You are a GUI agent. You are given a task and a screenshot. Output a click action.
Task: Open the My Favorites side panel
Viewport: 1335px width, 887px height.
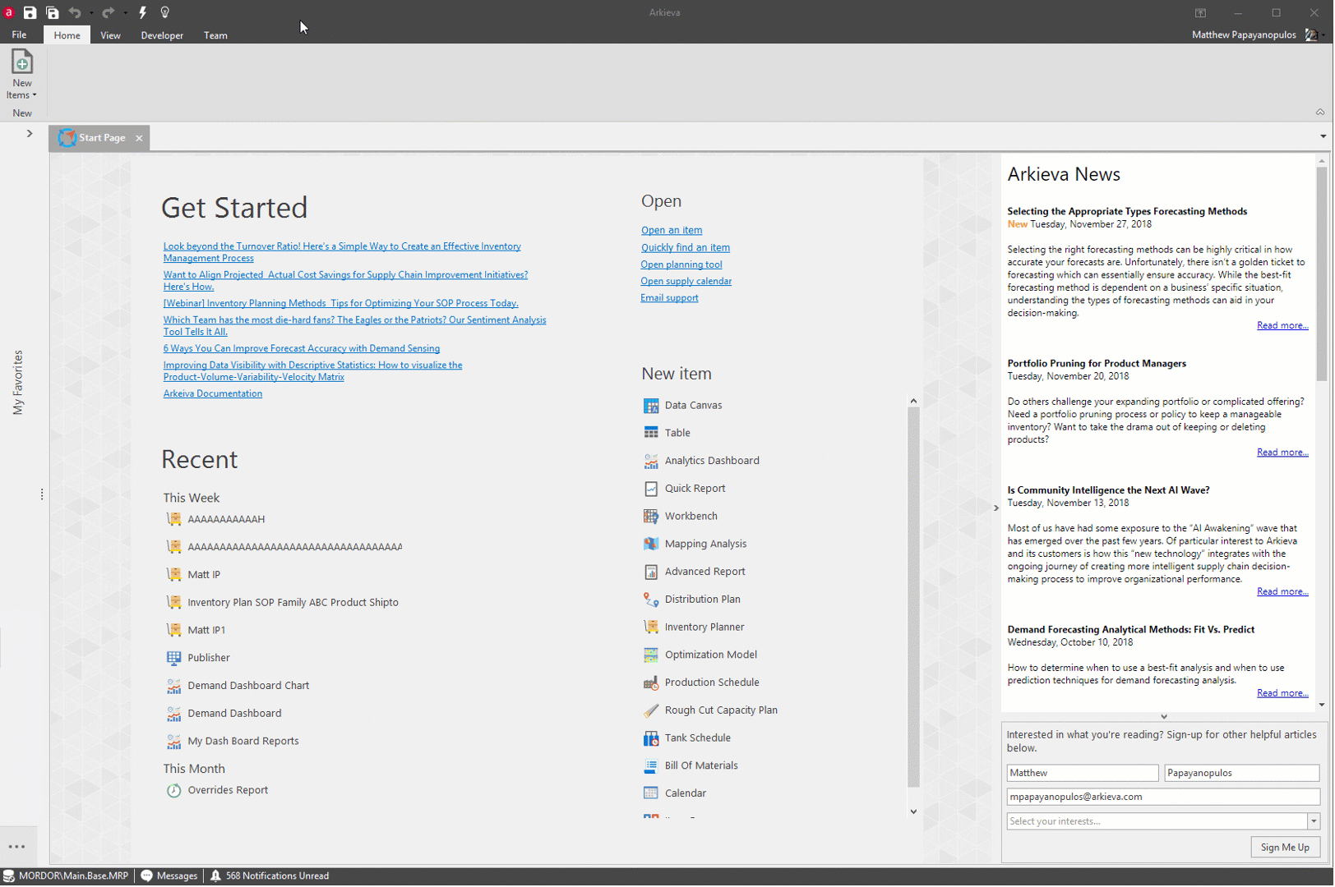[17, 383]
